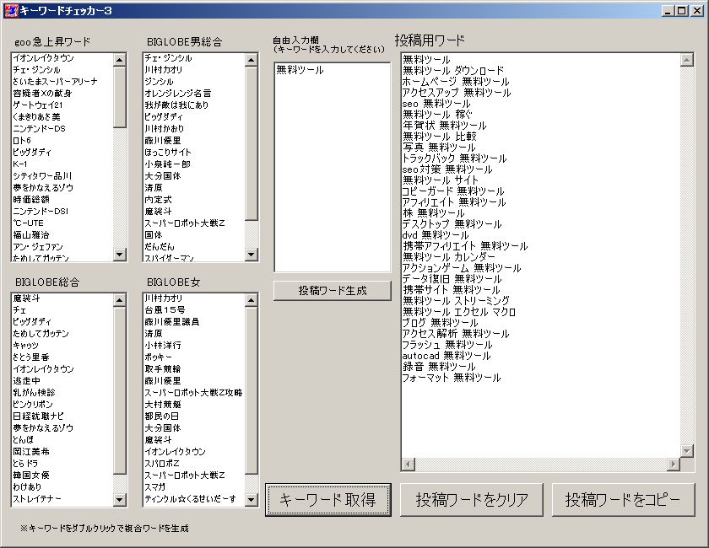Select 福山雅治 in goo list
This screenshot has width=709, height=548.
(31, 234)
